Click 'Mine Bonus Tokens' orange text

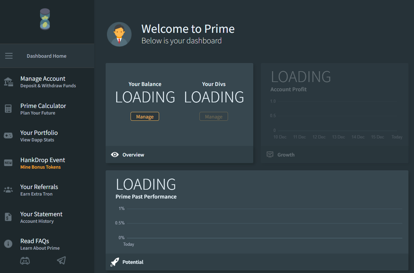coord(40,167)
